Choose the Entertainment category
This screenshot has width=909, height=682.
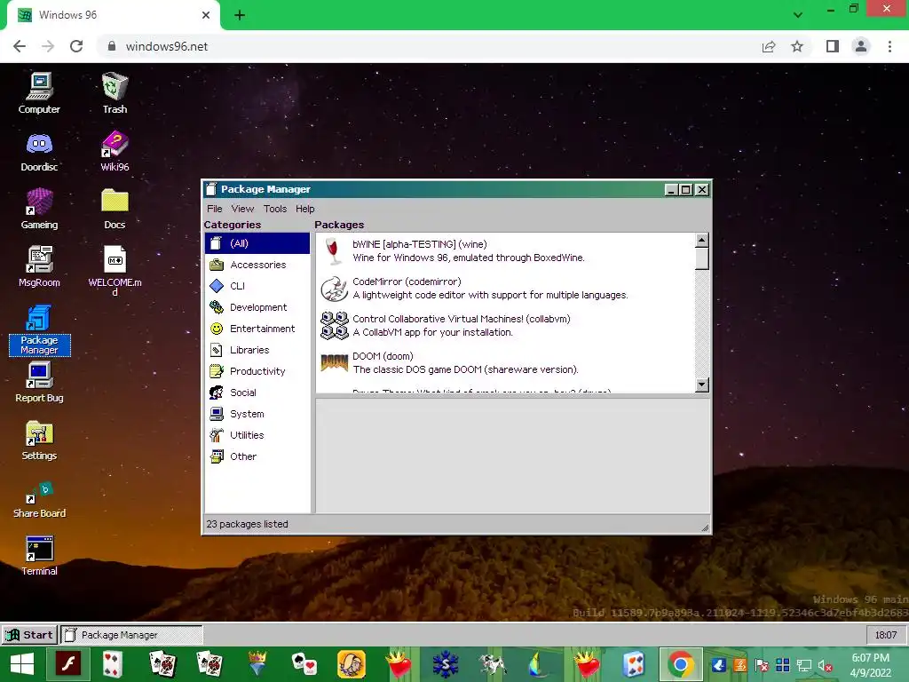[x=257, y=329]
